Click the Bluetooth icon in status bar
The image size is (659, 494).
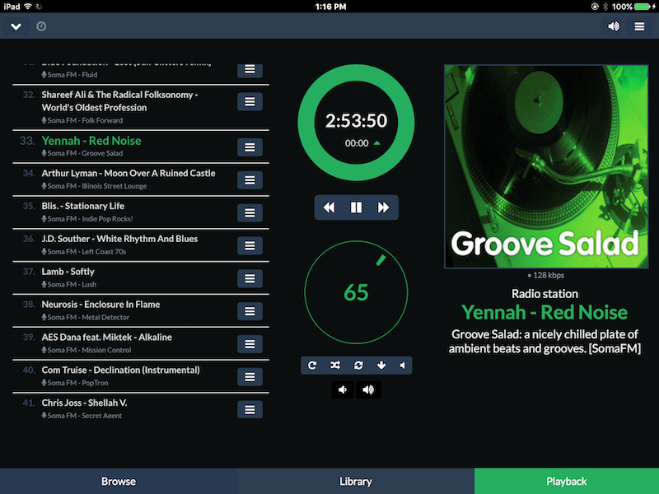coord(605,7)
